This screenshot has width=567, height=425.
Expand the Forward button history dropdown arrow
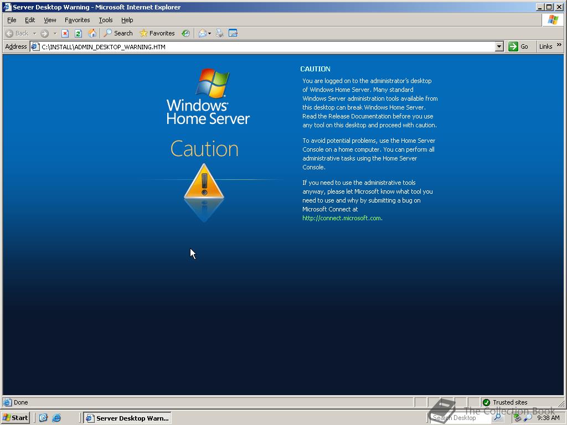point(55,33)
